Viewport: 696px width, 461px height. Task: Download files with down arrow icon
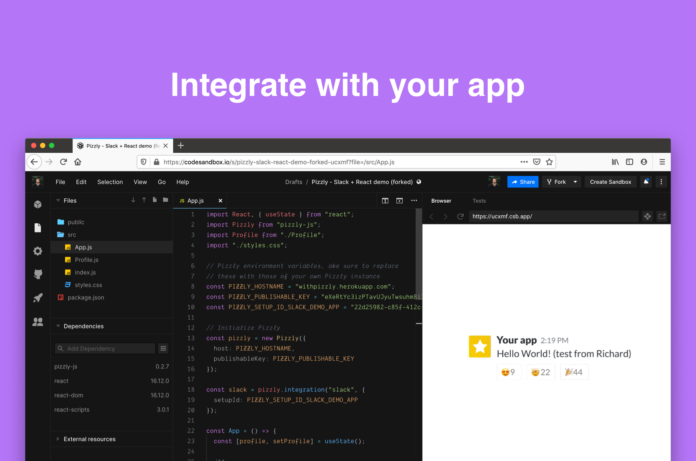click(x=133, y=200)
